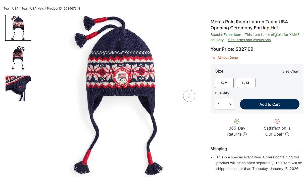Select the first front-view hat thumbnail
306x181 pixels.
click(x=18, y=28)
